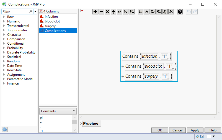This screenshot has width=222, height=140.
Task: Select the surgery column in the list
Action: click(50, 26)
